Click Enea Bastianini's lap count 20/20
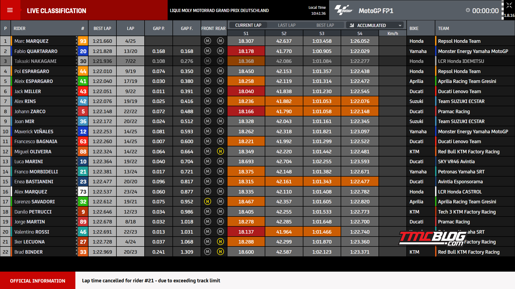The width and height of the screenshot is (515, 289). tap(130, 181)
